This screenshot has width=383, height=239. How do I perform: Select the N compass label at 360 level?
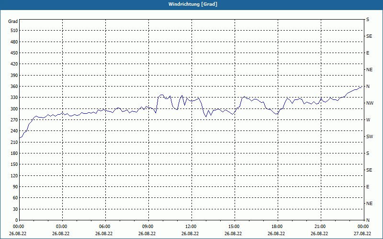point(368,87)
